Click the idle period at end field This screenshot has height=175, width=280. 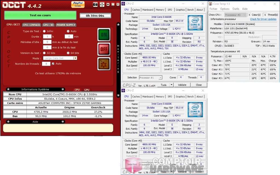[47, 47]
